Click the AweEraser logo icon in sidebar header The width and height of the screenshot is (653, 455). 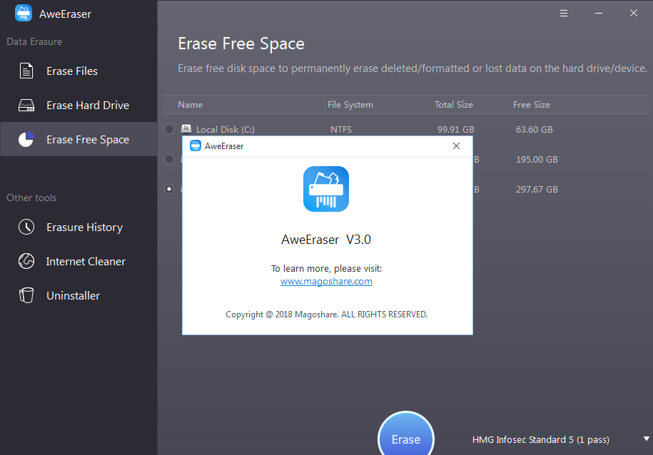(x=24, y=14)
